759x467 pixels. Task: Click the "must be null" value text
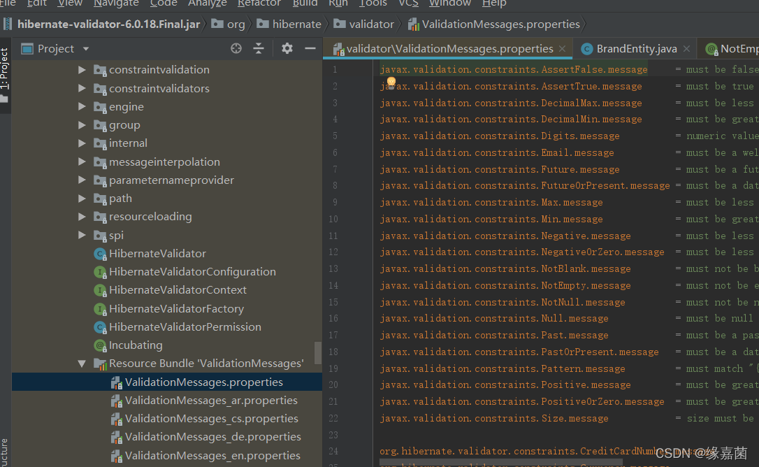tap(719, 318)
